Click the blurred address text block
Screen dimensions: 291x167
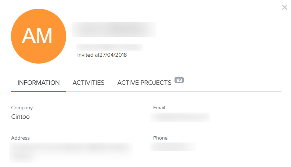[71, 153]
